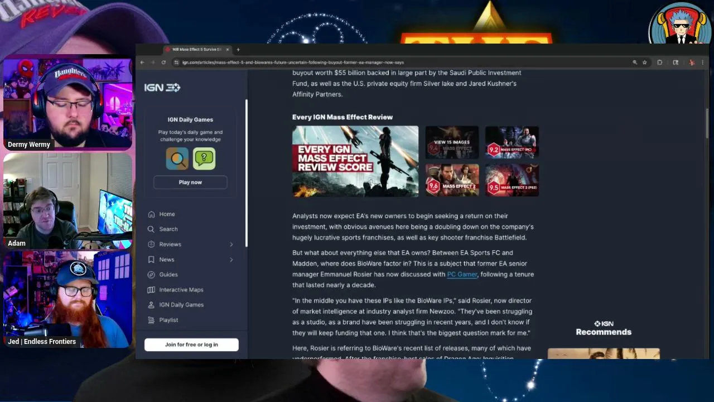
Task: Follow the PC Gamer link
Action: click(x=462, y=274)
